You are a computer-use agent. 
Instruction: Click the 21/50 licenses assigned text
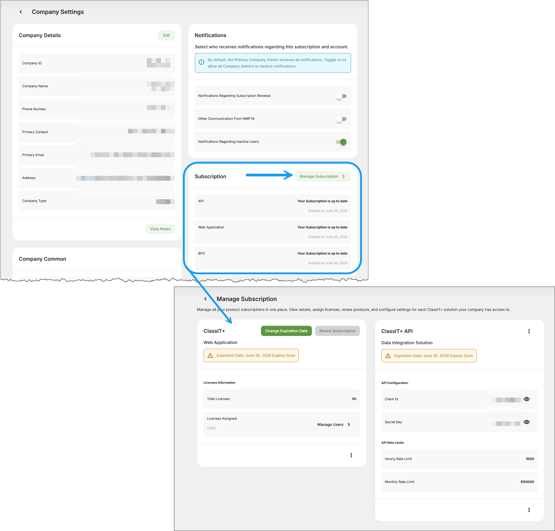click(x=211, y=428)
